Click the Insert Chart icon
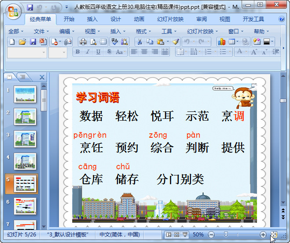This screenshot has height=243, width=290. [221, 42]
